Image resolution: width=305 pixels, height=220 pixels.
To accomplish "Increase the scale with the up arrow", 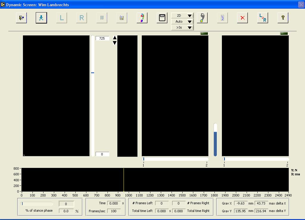I will coord(115,38).
